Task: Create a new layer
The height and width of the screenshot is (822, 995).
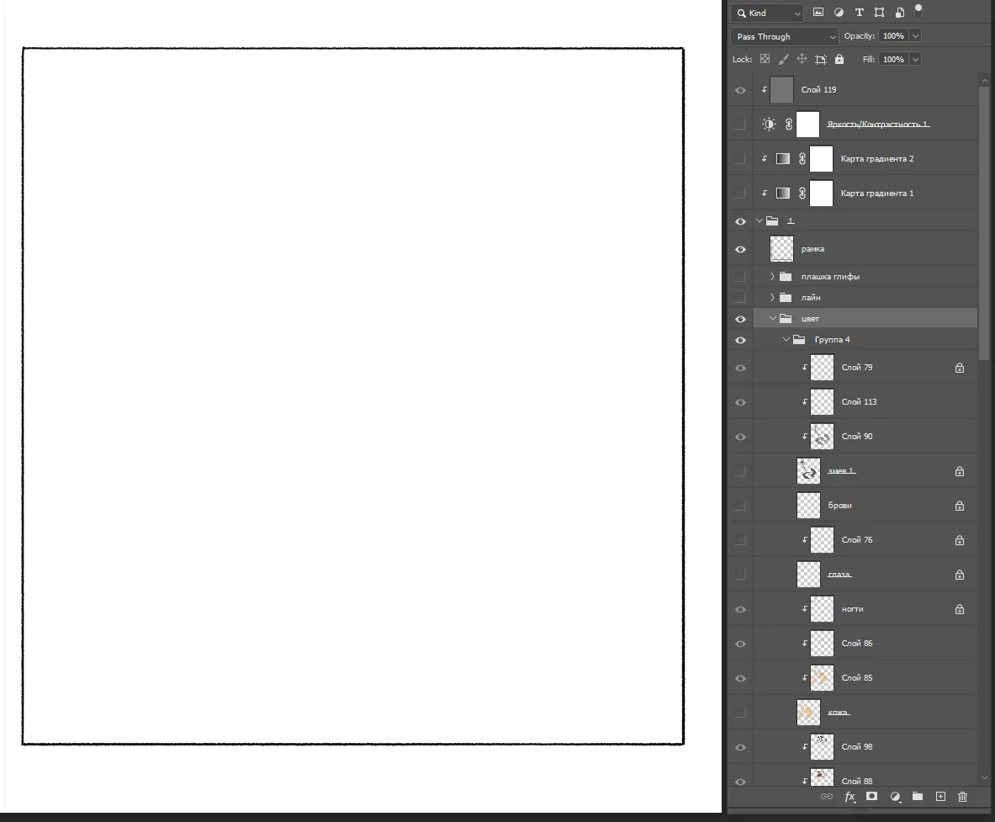Action: (x=940, y=797)
